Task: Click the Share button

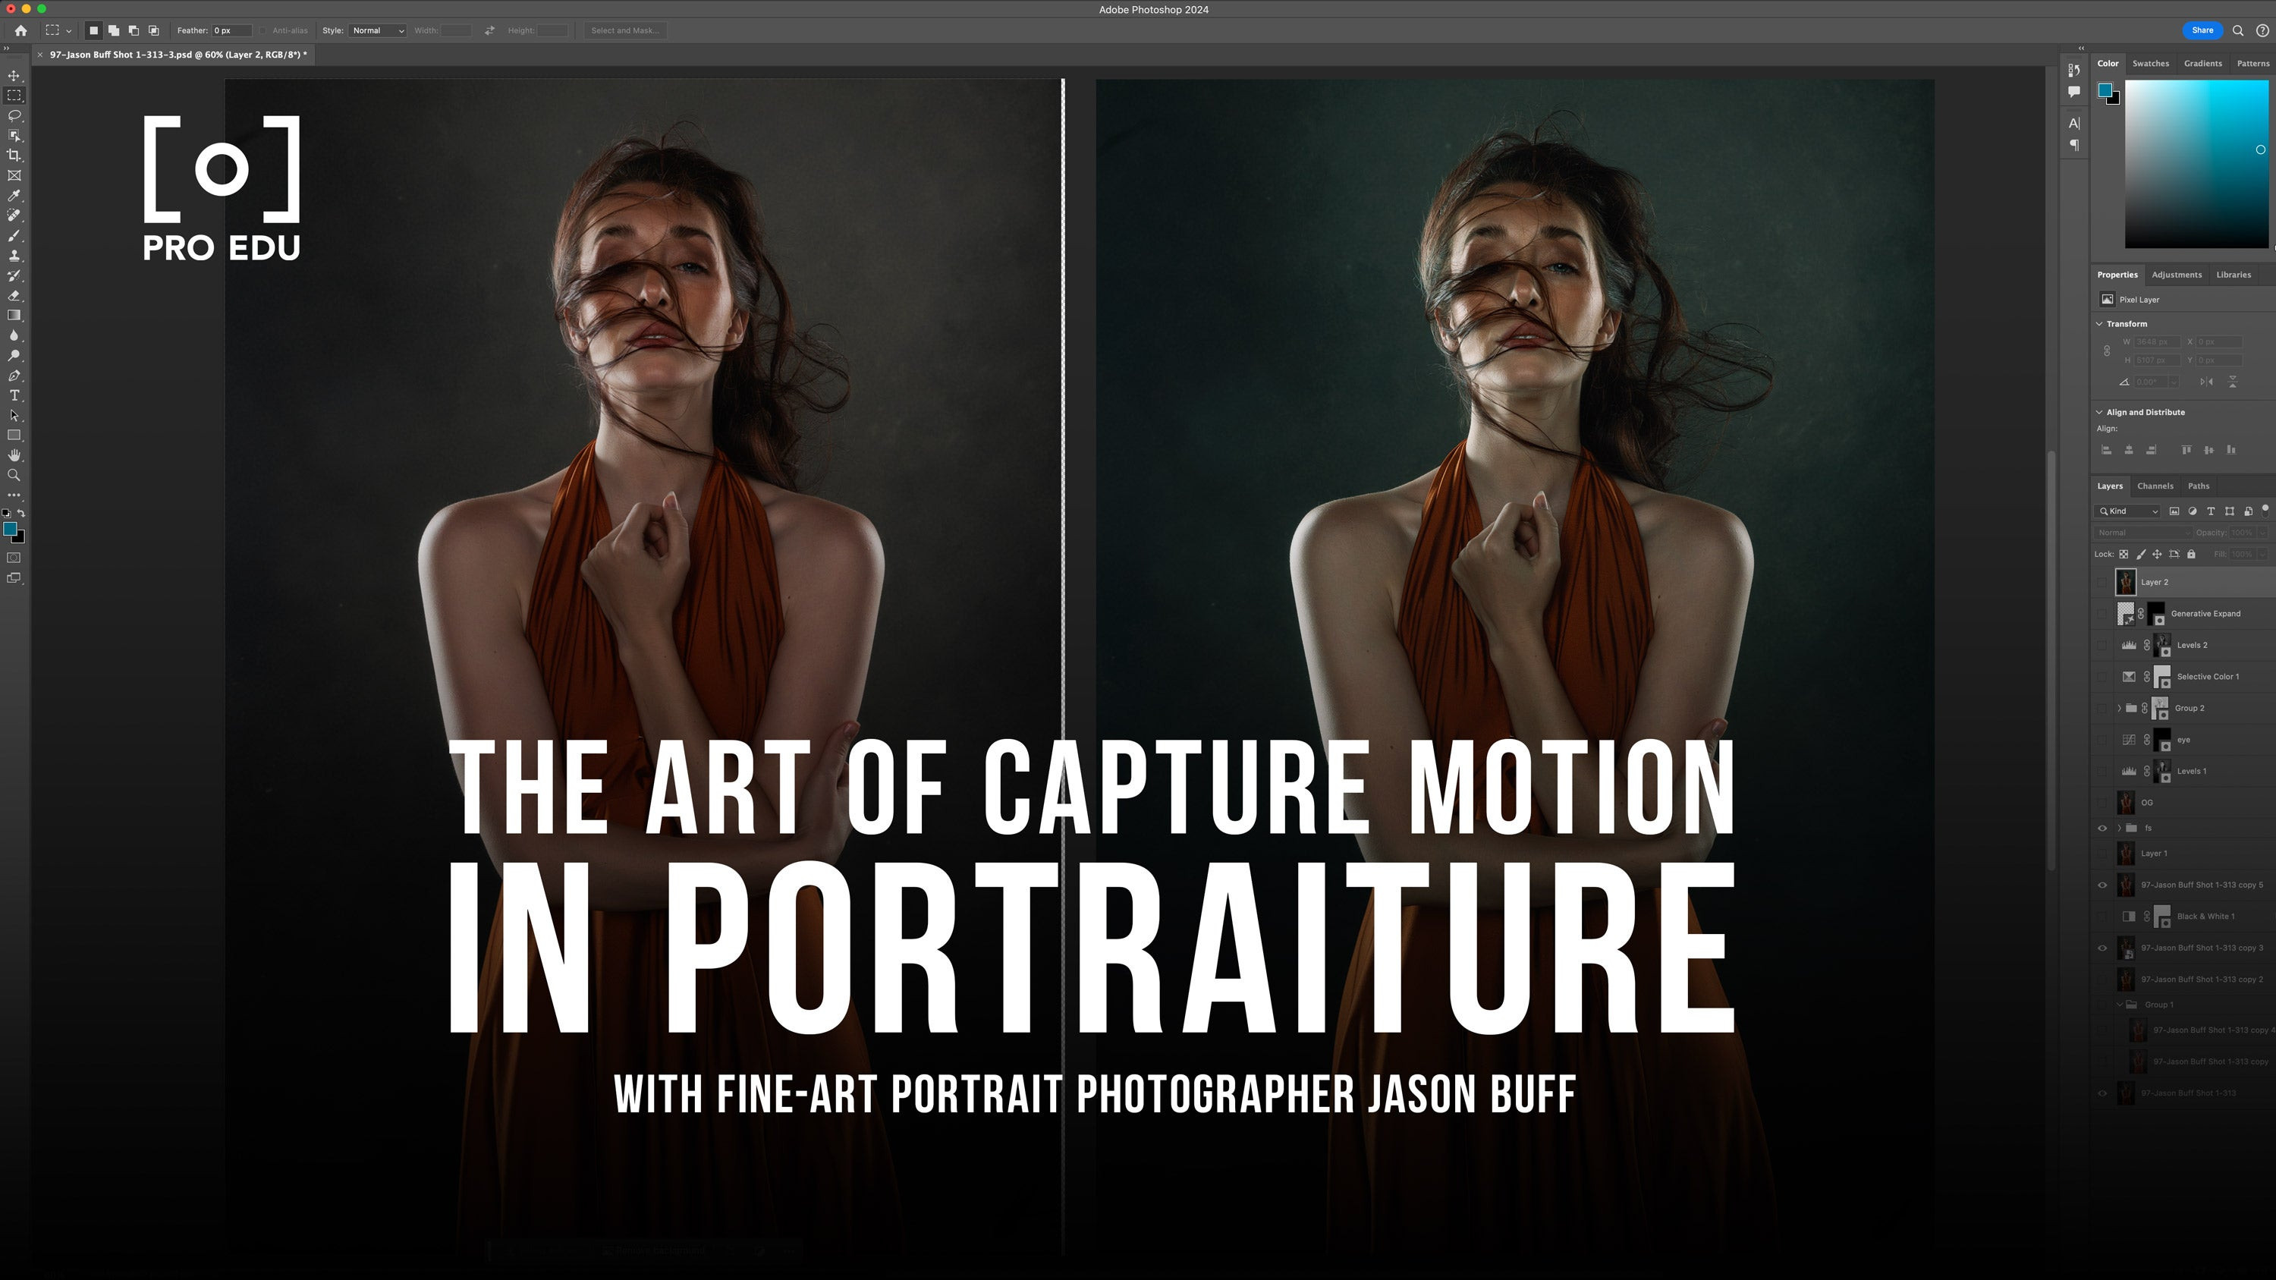Action: click(2202, 30)
